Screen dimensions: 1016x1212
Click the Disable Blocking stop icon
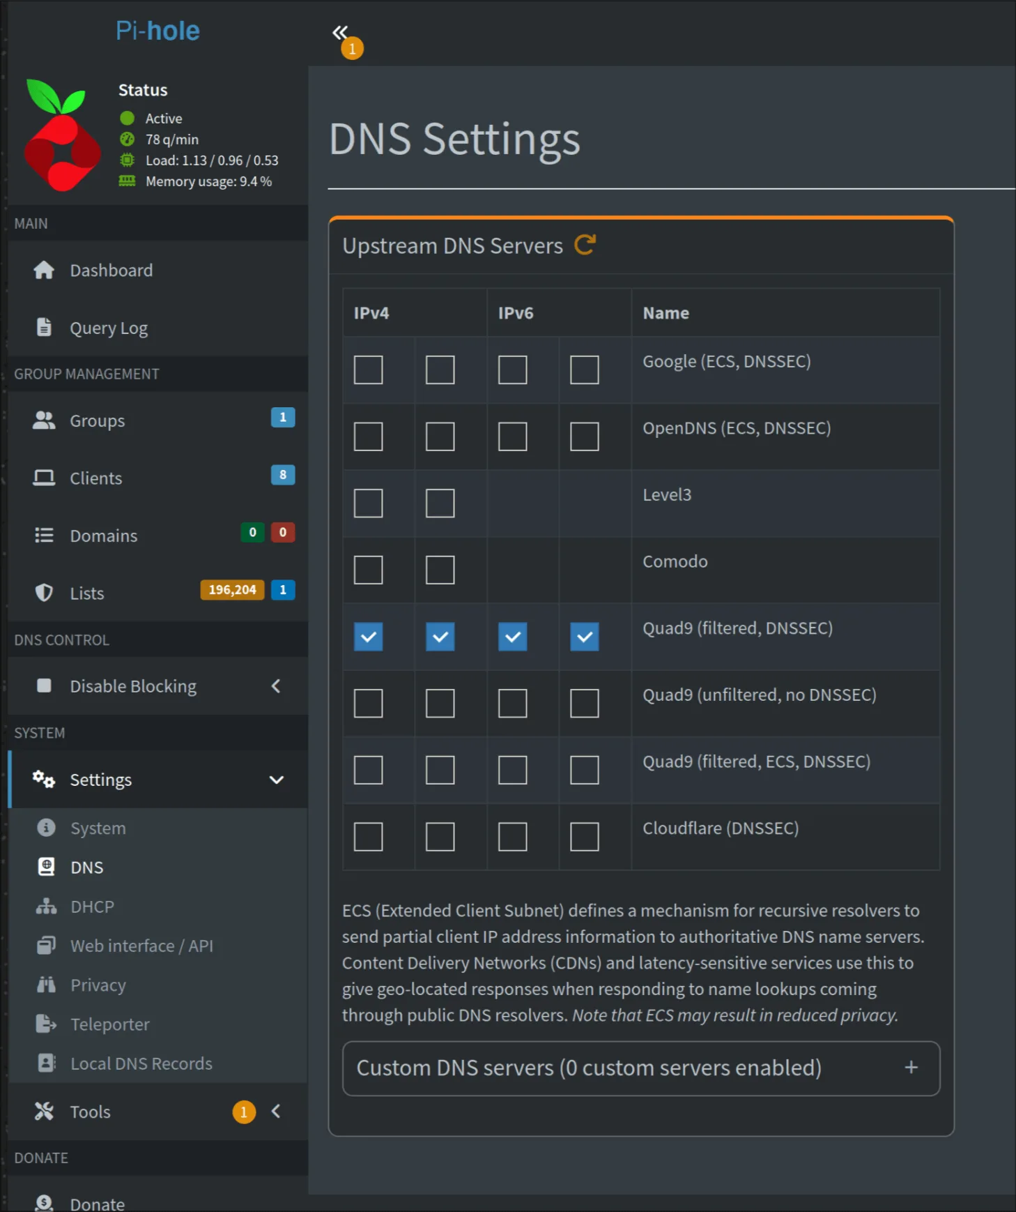coord(44,686)
